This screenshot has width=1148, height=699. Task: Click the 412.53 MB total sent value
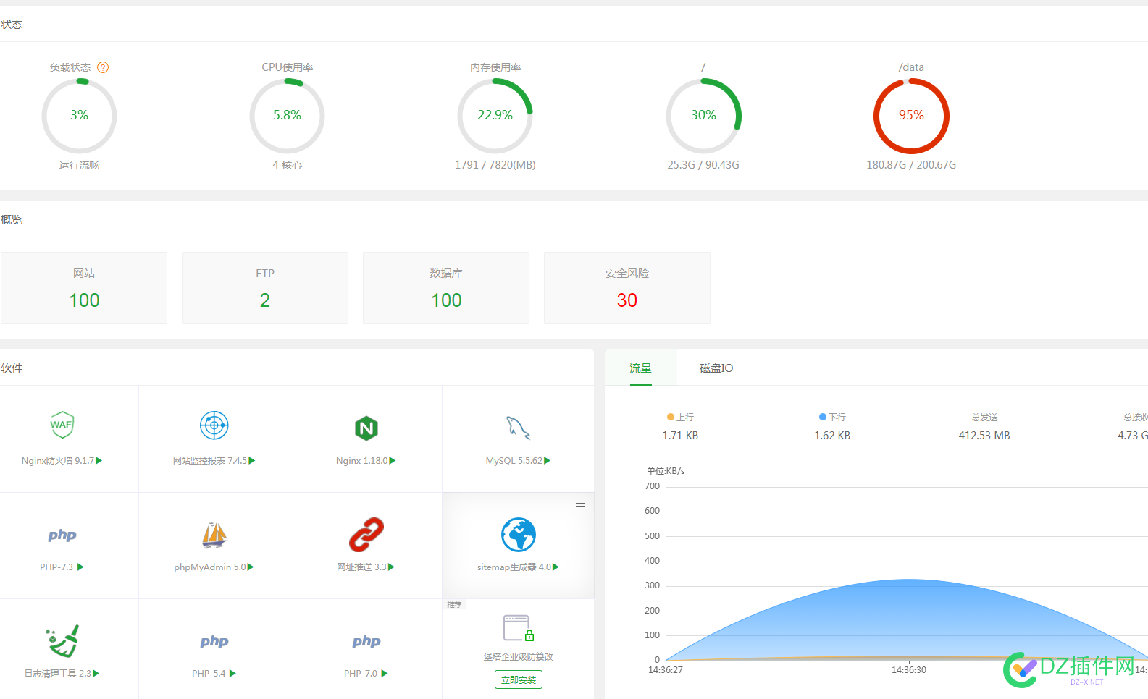click(984, 436)
